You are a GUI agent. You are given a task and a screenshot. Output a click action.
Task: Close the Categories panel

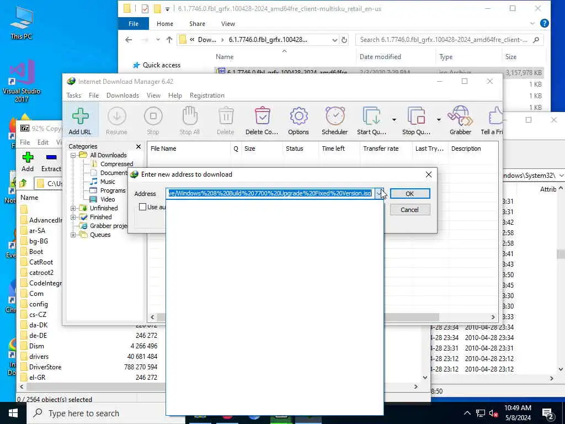click(138, 146)
